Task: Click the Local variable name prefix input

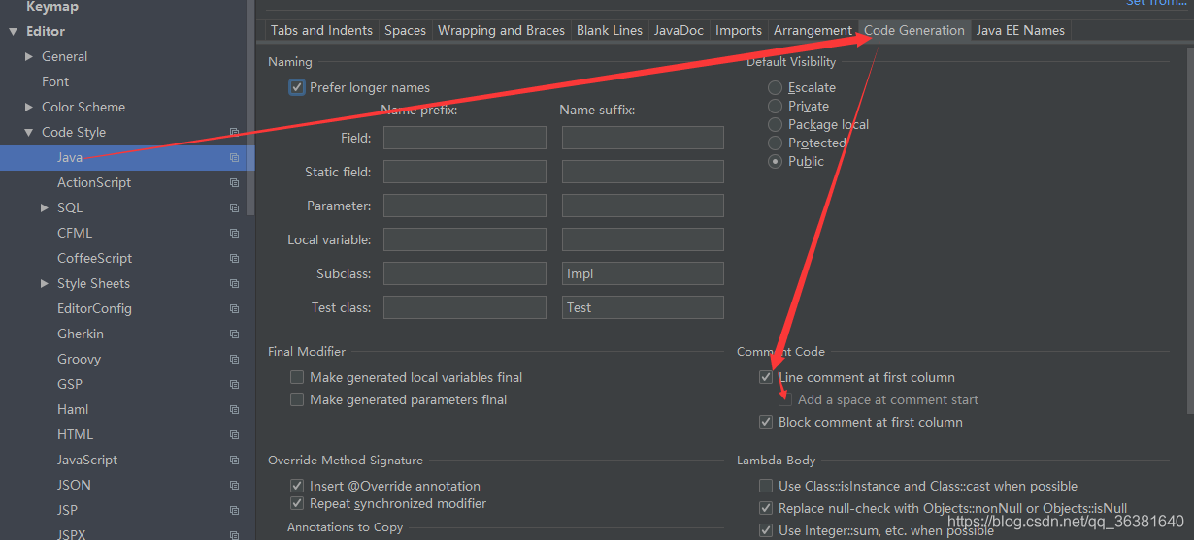Action: 465,239
